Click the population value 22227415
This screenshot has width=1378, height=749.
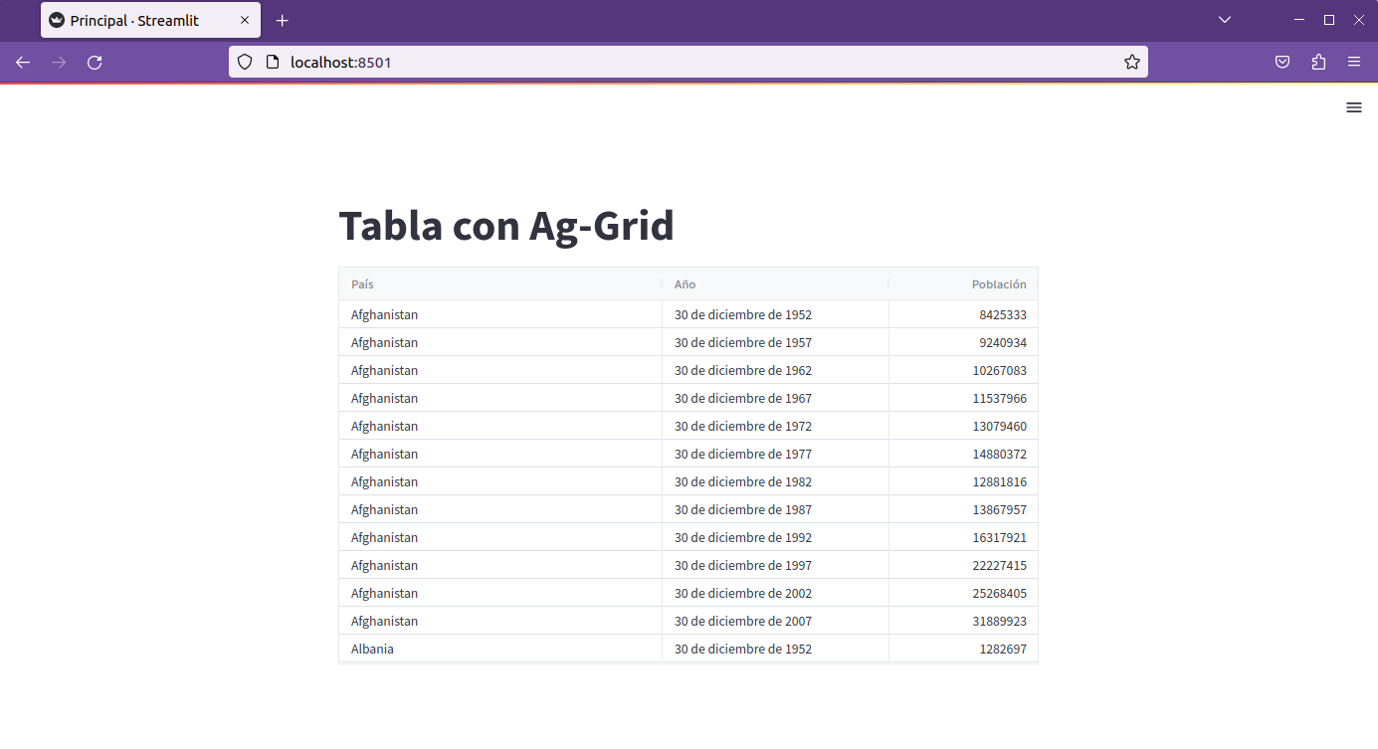[x=1000, y=565]
